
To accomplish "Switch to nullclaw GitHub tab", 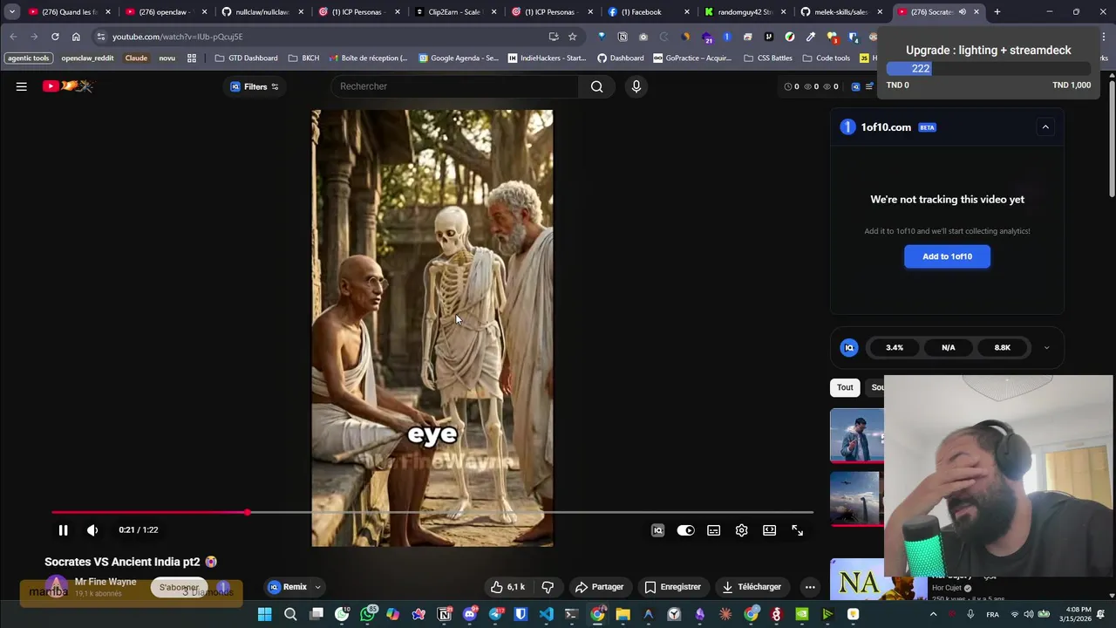I will [263, 12].
